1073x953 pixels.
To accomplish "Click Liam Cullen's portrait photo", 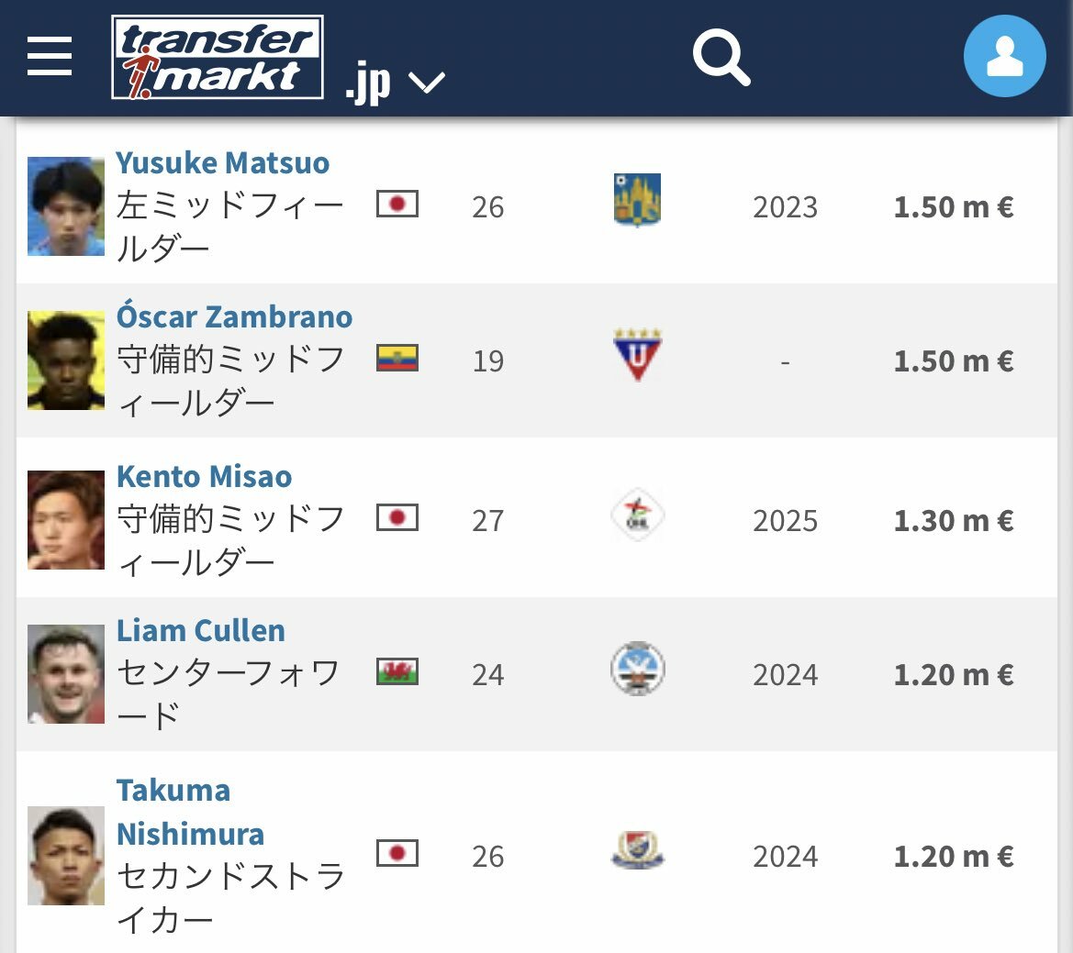I will click(66, 674).
